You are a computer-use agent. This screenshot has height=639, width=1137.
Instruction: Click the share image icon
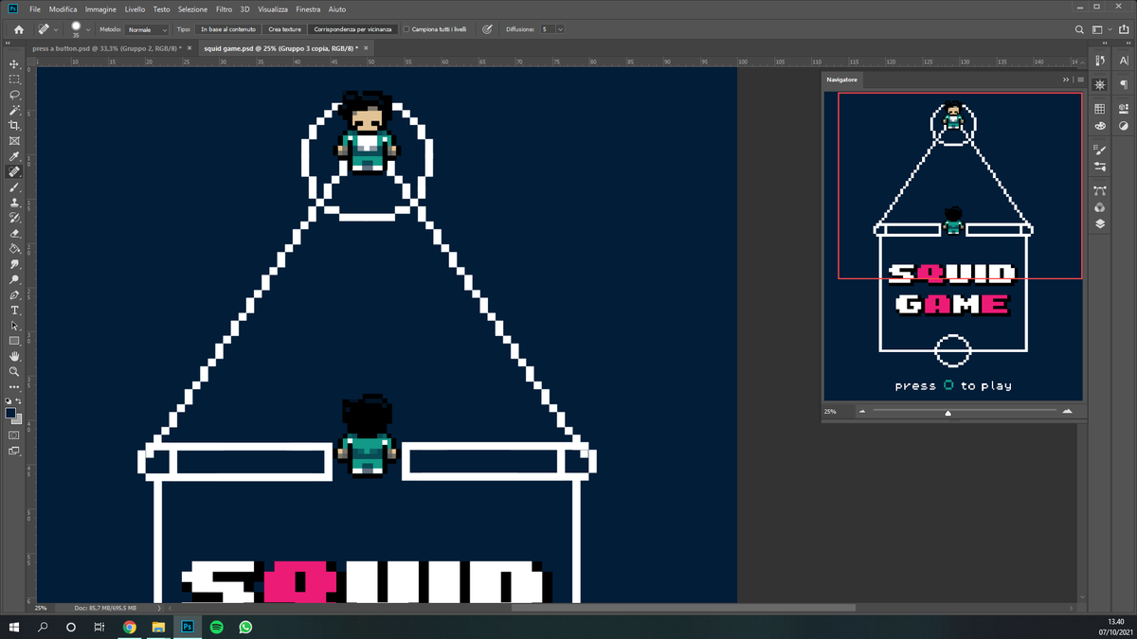click(x=1124, y=29)
